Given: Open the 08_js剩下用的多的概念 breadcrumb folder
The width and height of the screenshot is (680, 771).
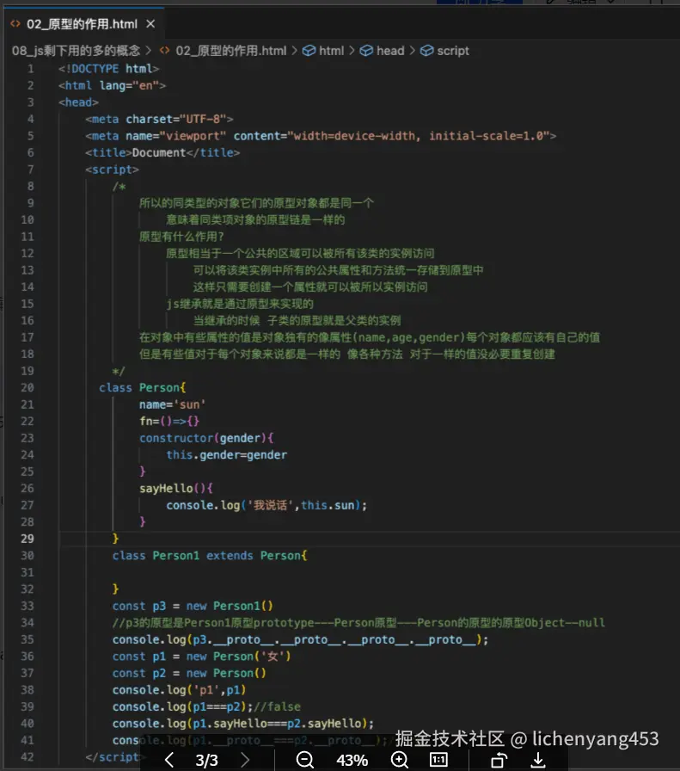Looking at the screenshot, I should pos(76,51).
